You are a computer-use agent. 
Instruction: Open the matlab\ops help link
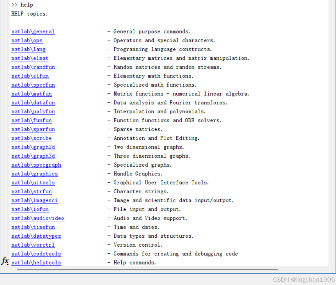27,41
